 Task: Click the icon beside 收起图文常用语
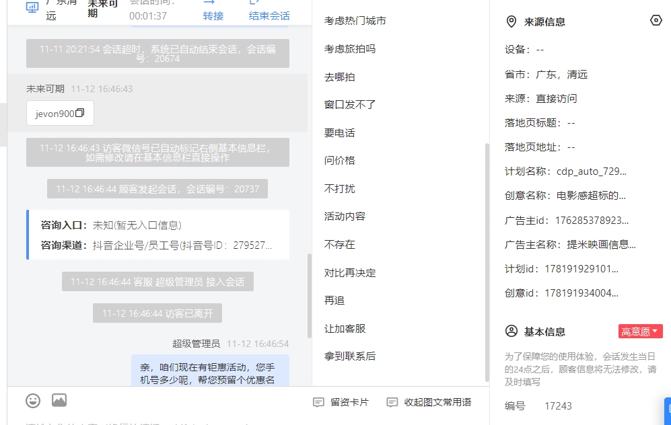pos(392,402)
